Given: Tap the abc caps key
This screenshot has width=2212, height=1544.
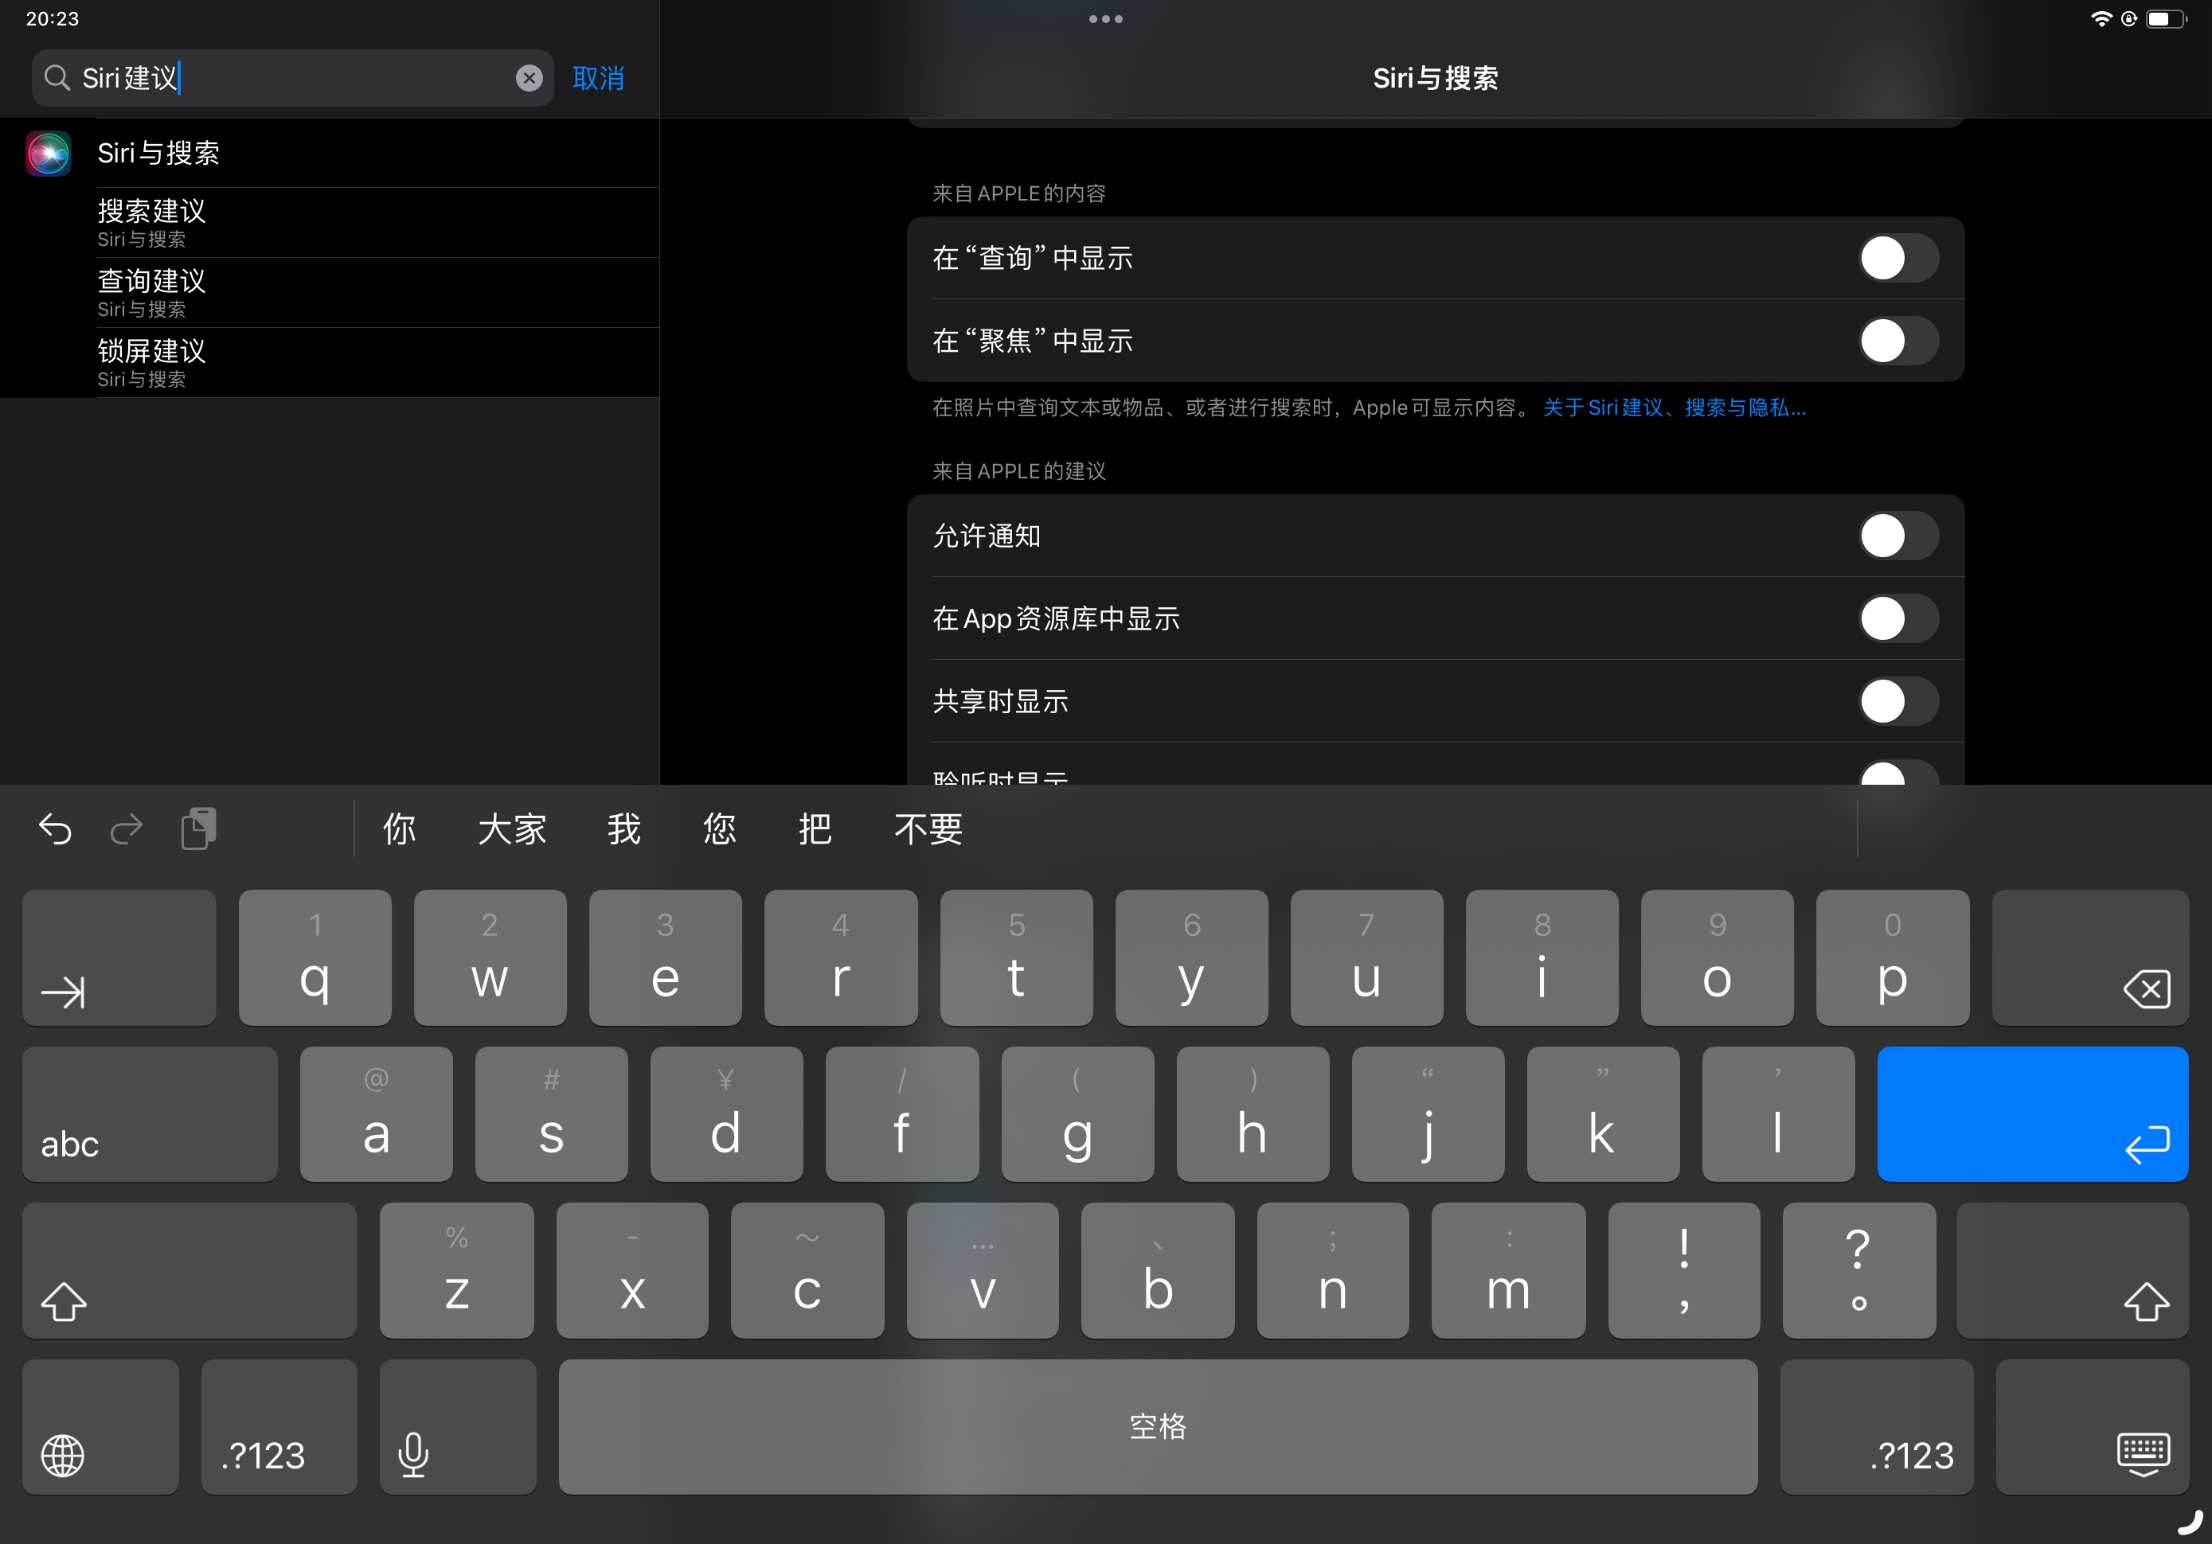Looking at the screenshot, I should 150,1114.
